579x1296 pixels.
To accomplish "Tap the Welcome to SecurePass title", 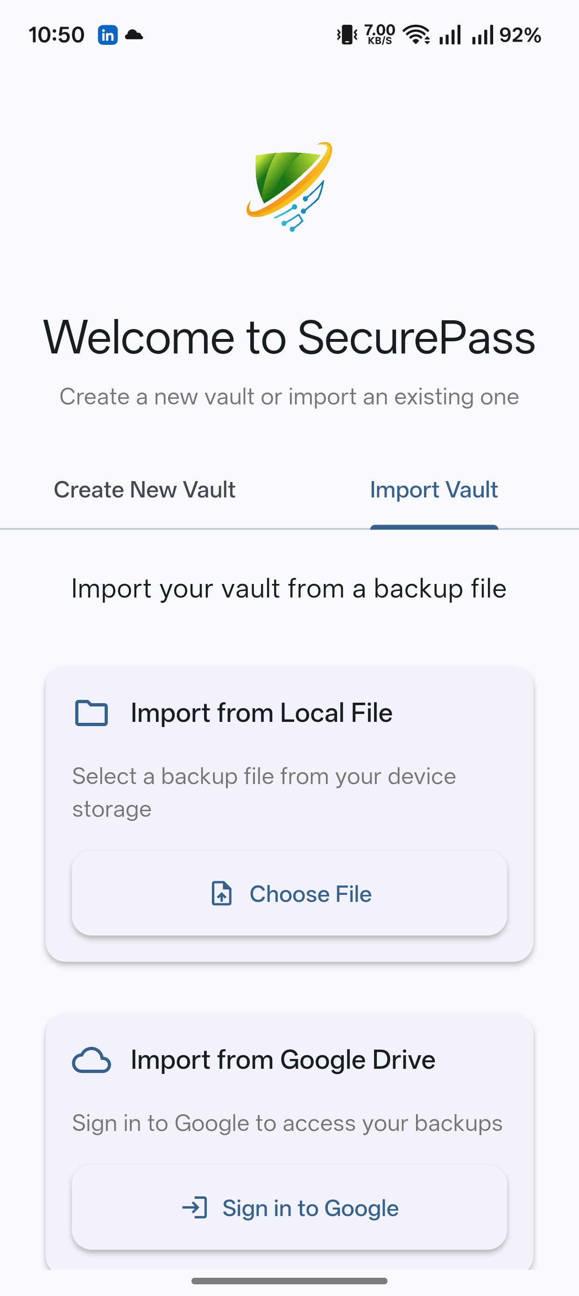I will (x=289, y=337).
